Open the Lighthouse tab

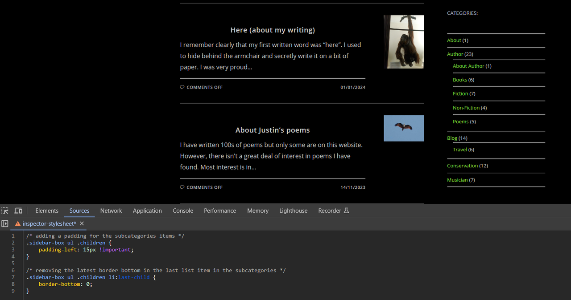(x=294, y=211)
